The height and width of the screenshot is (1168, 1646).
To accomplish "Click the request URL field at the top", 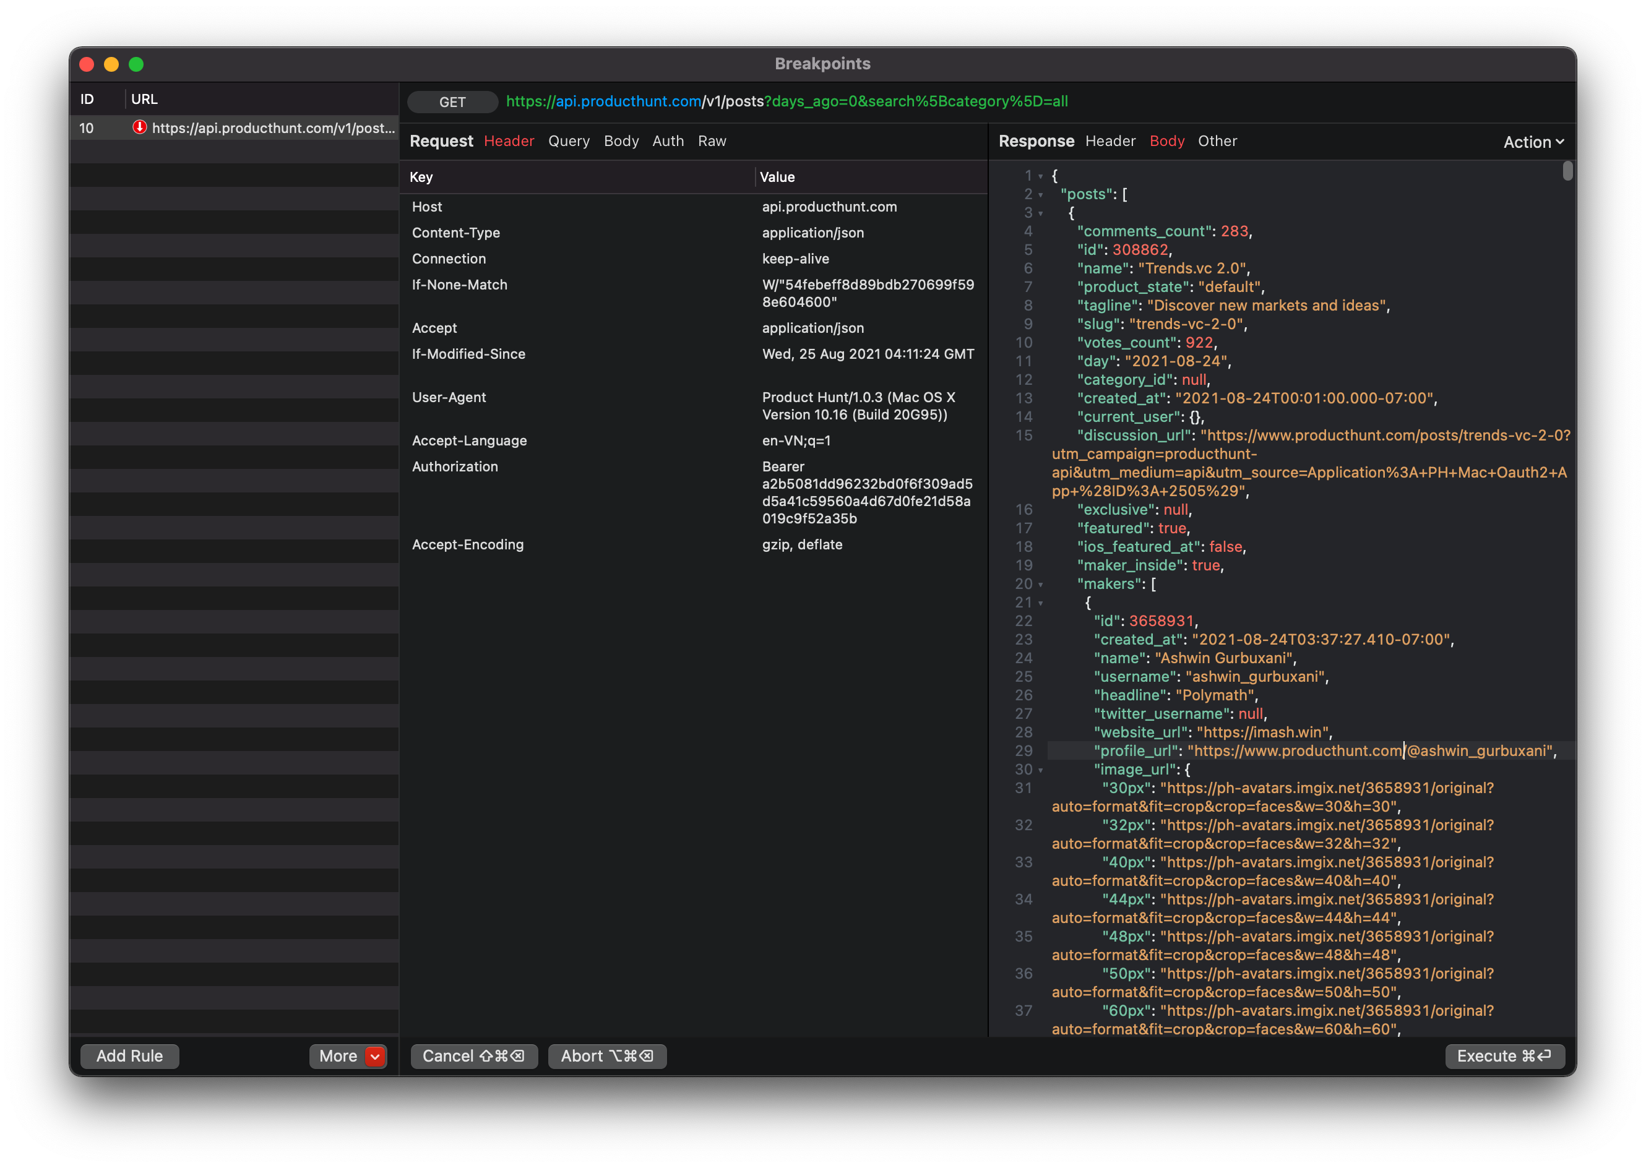I will [787, 101].
